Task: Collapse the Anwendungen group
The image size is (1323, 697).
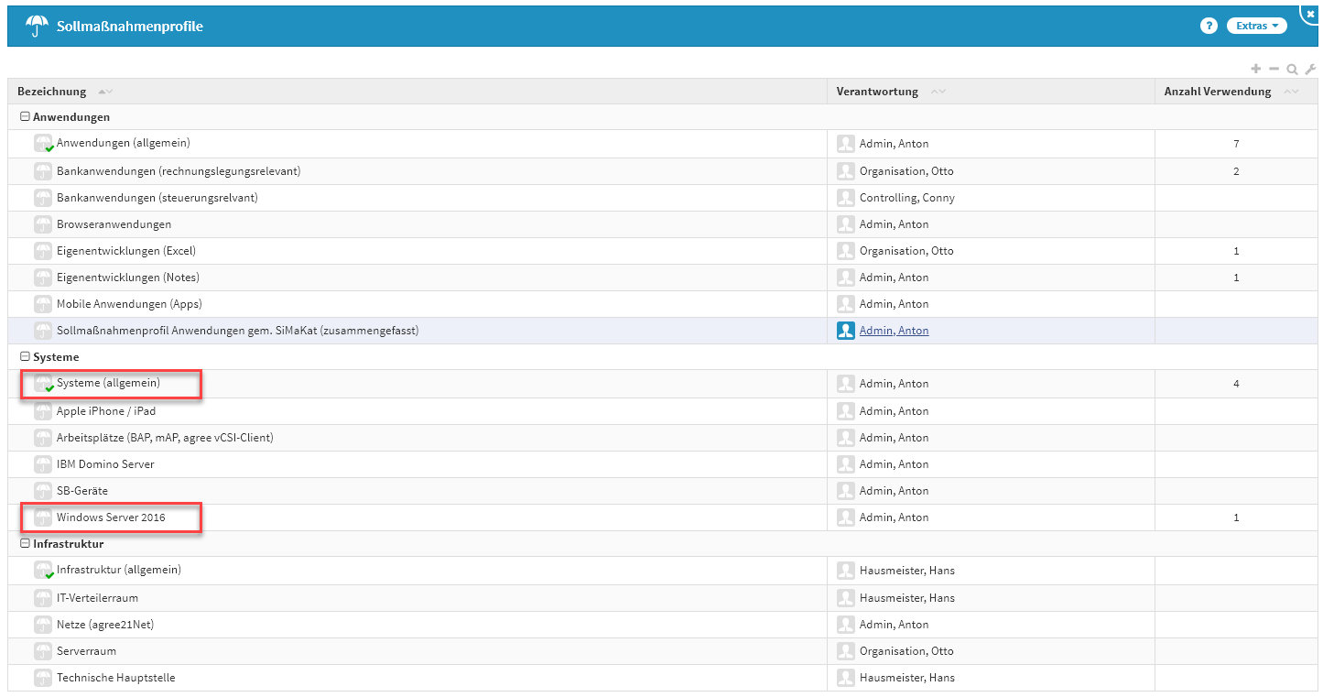Action: 25,117
